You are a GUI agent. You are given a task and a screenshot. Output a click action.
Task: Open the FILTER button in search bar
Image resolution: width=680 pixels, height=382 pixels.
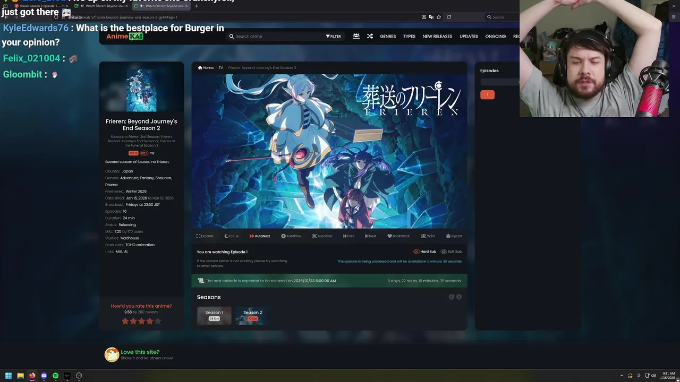pyautogui.click(x=333, y=37)
